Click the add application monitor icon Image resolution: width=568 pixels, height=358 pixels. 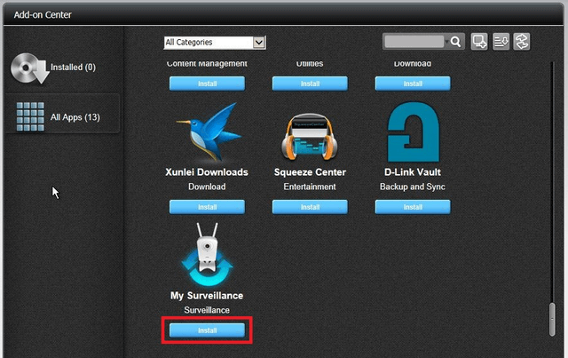coord(479,42)
